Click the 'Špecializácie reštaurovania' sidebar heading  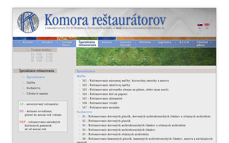(37, 71)
